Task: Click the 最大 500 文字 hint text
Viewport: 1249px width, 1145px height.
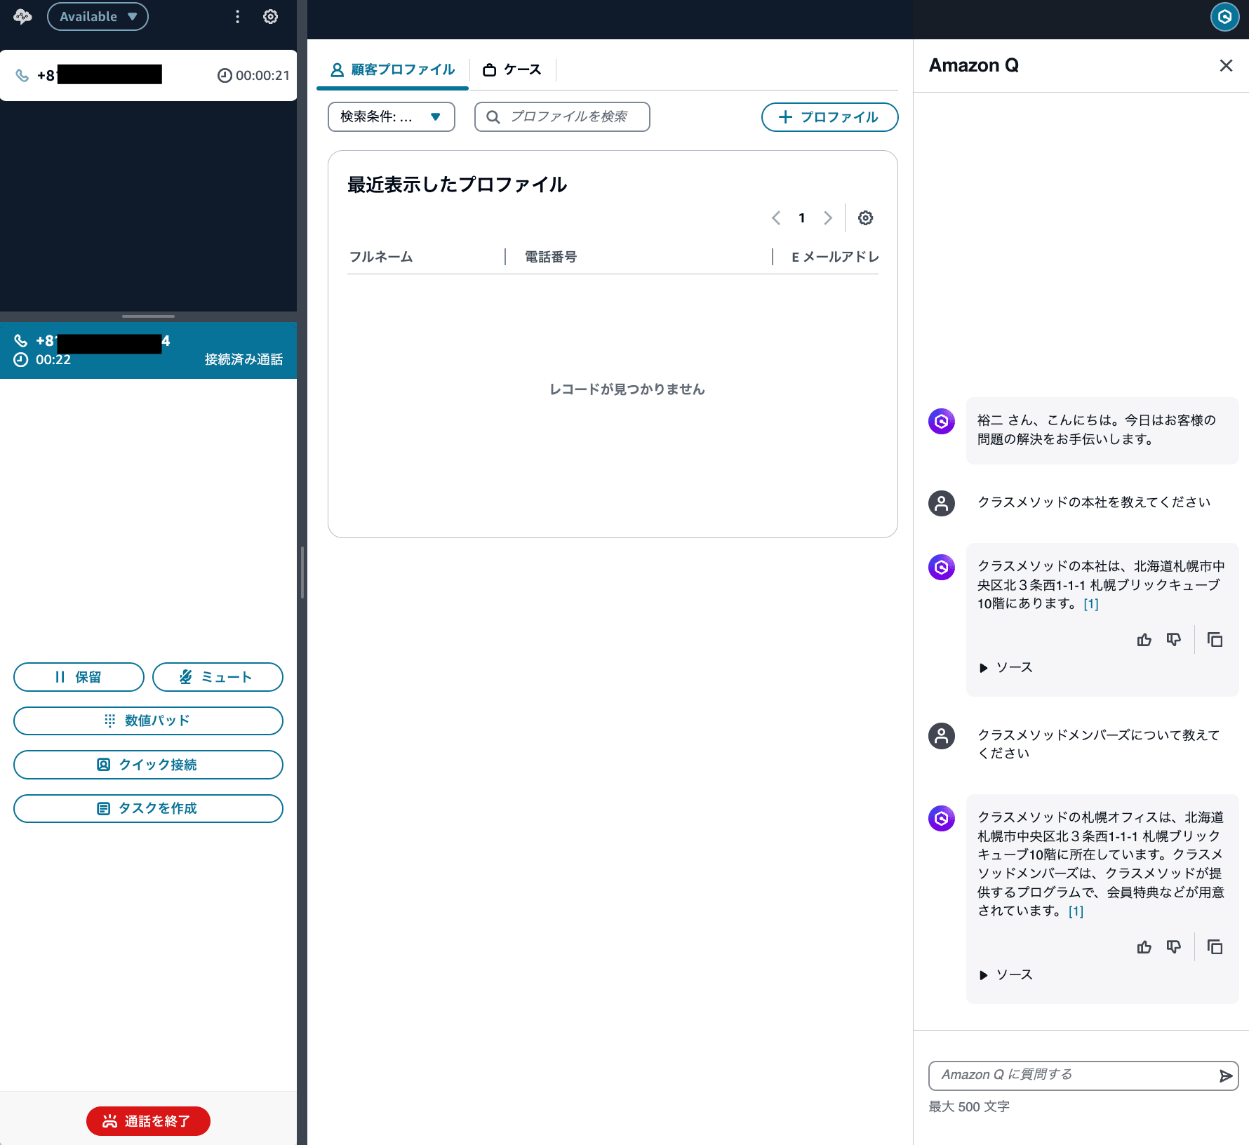Action: tap(969, 1106)
